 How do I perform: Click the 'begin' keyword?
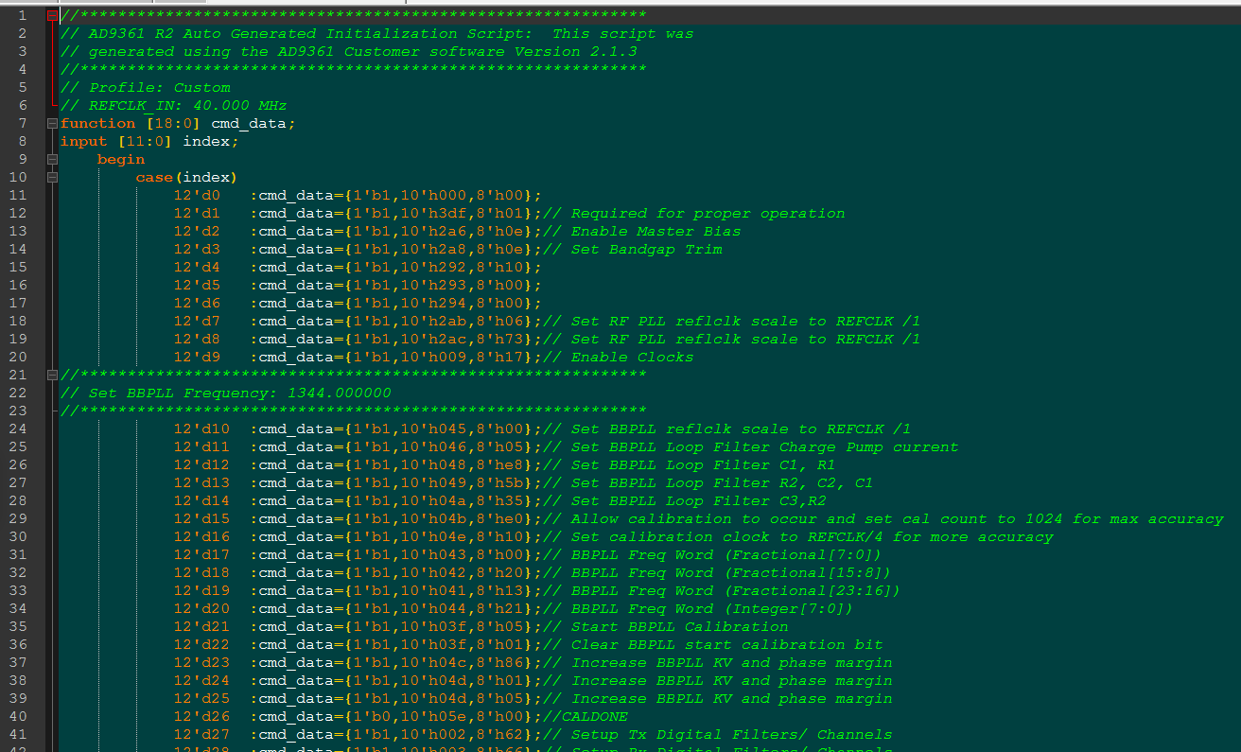(122, 160)
